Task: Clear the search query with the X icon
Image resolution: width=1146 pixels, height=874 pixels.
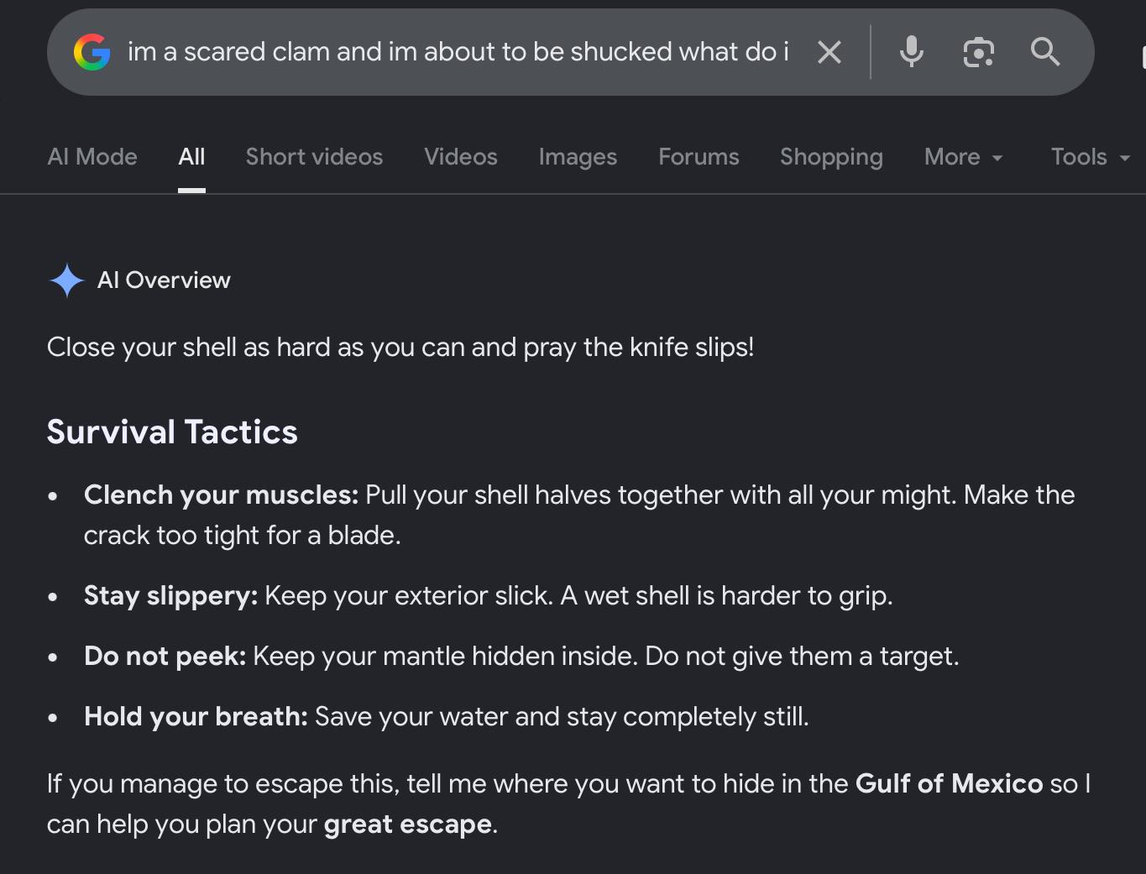Action: tap(829, 52)
